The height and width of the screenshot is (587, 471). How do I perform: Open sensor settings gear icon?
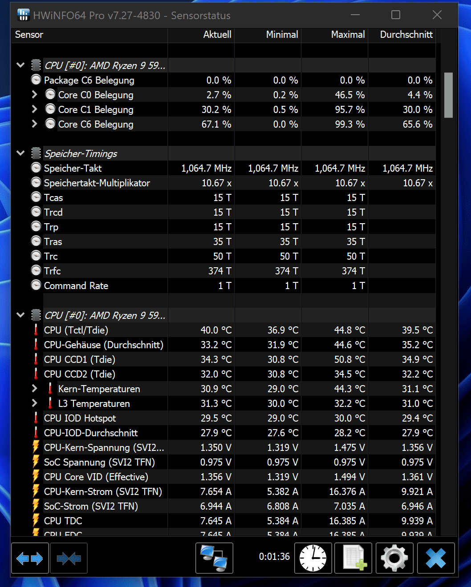pyautogui.click(x=394, y=558)
